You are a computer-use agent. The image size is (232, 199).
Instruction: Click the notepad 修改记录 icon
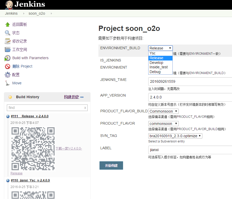coord(7,41)
